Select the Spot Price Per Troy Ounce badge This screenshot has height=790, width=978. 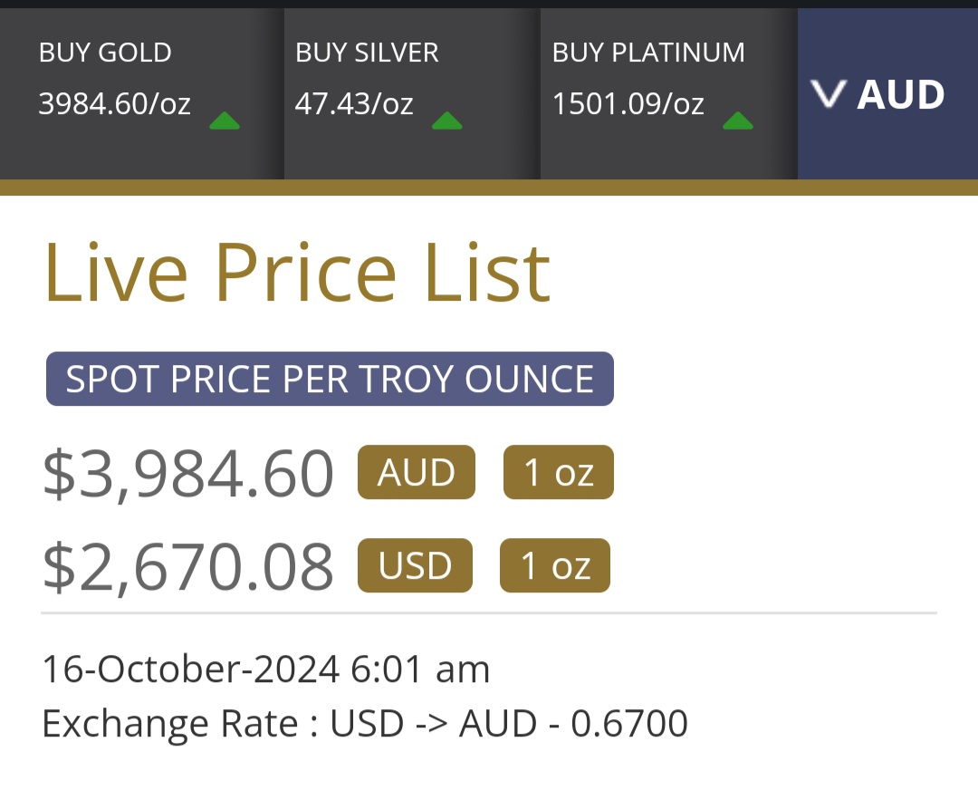point(330,379)
